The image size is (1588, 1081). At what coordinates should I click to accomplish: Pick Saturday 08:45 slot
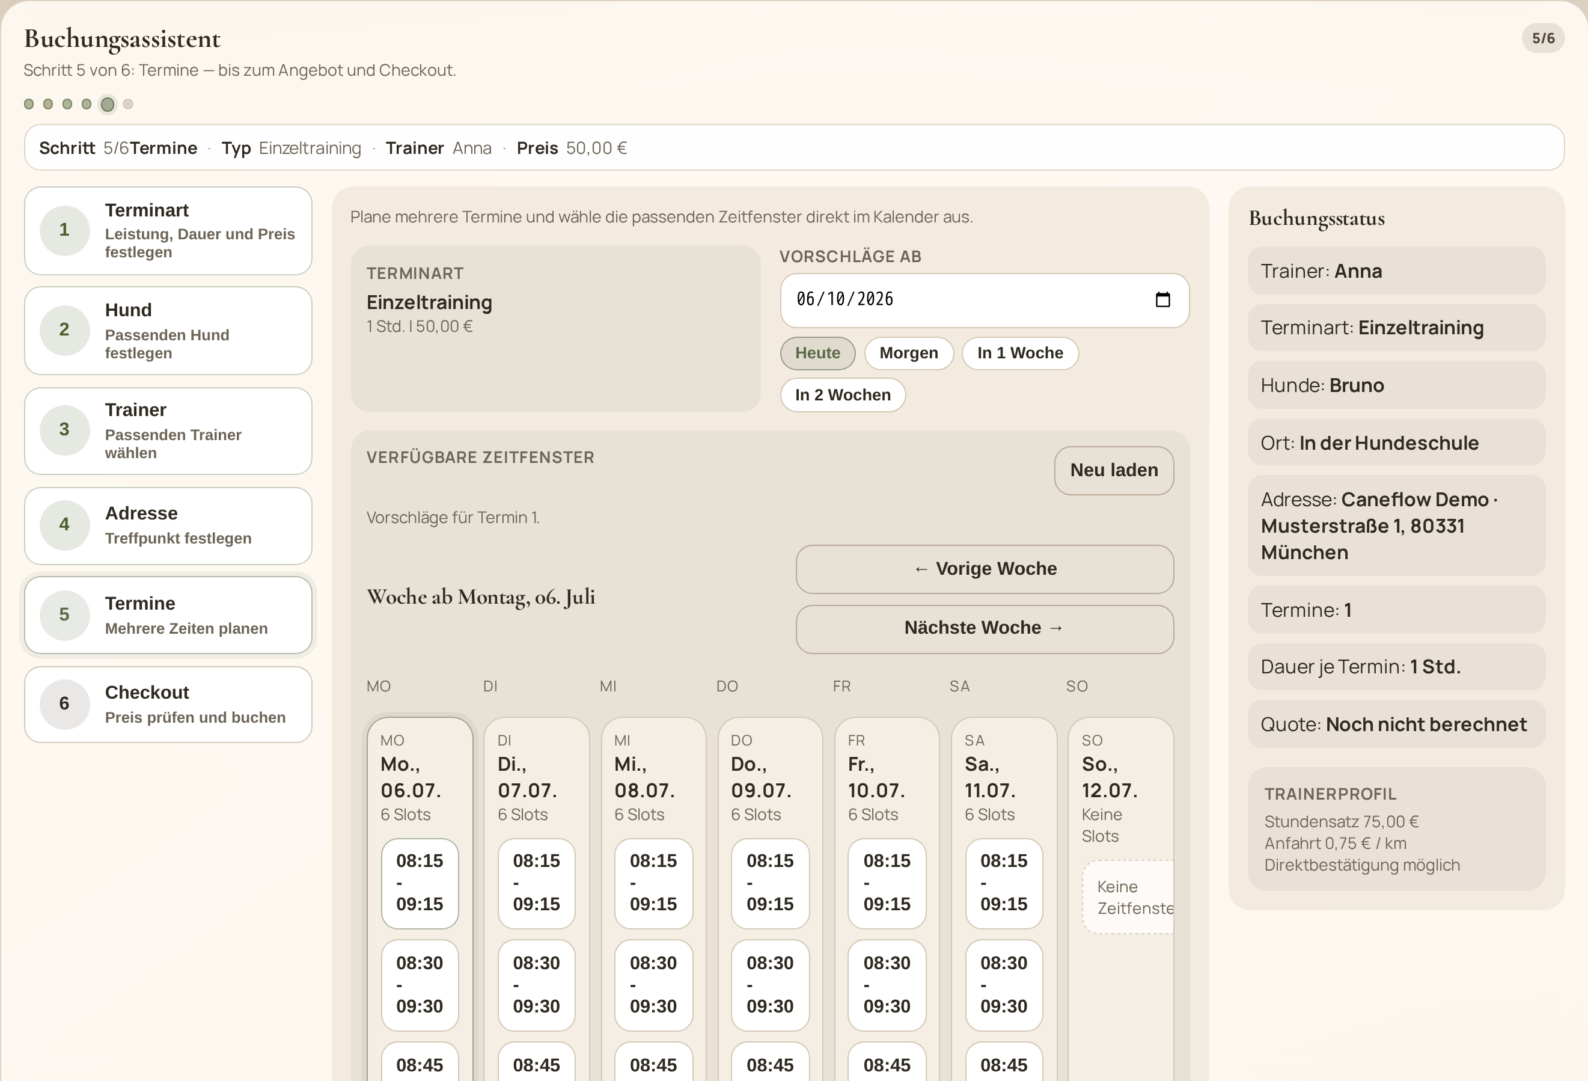(1004, 1062)
